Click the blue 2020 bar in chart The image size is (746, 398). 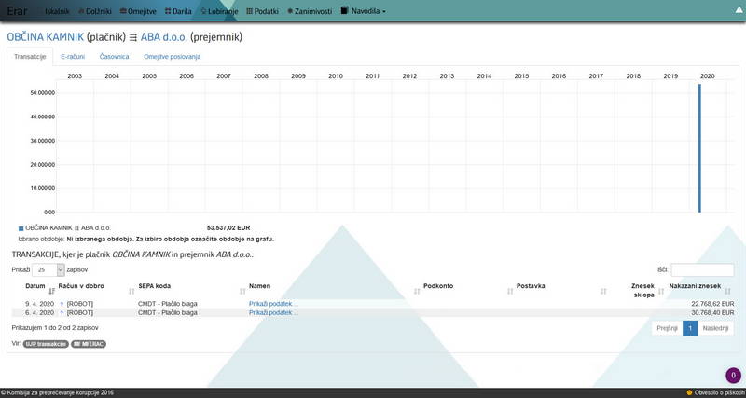(699, 148)
